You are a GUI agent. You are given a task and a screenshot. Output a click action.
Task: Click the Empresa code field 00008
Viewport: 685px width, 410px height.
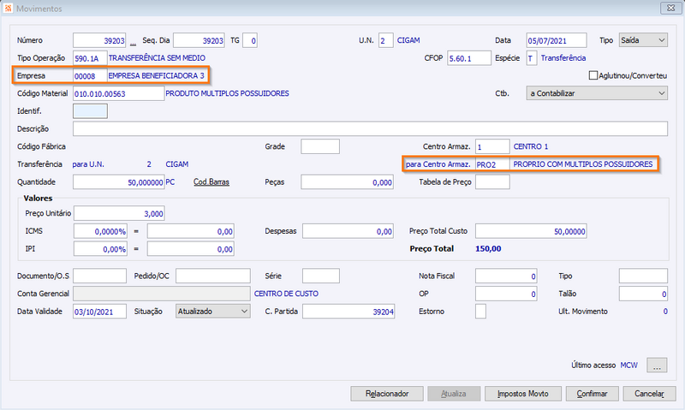90,75
